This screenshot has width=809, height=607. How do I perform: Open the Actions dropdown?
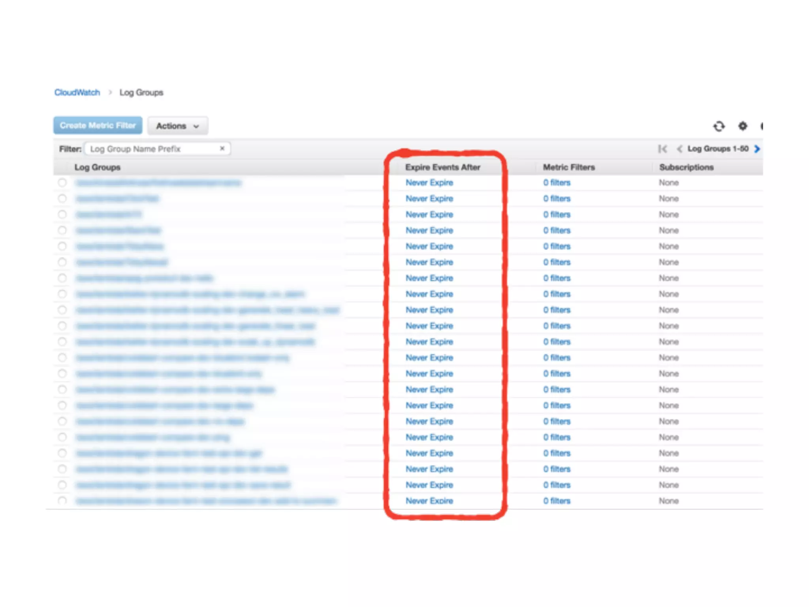(x=177, y=126)
